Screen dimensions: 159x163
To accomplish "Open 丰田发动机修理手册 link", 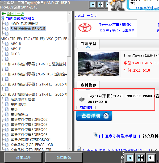I will [x=120, y=136].
